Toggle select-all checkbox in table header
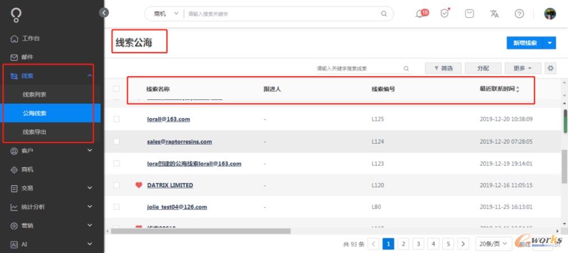 click(116, 89)
